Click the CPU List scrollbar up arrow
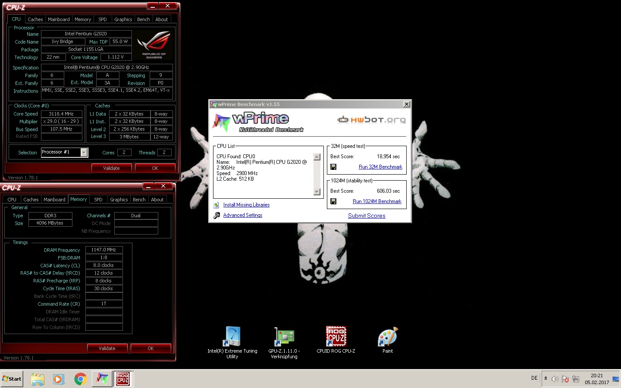 click(x=317, y=157)
